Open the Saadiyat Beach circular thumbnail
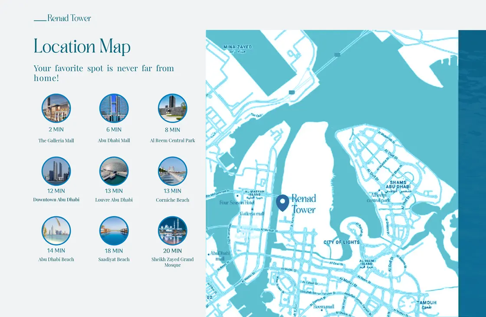486x317 pixels. tap(114, 231)
